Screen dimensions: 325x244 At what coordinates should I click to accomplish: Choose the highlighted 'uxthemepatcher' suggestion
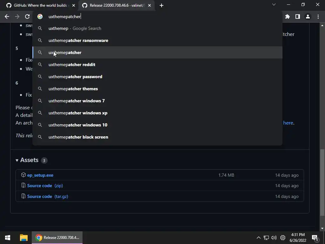[157, 52]
